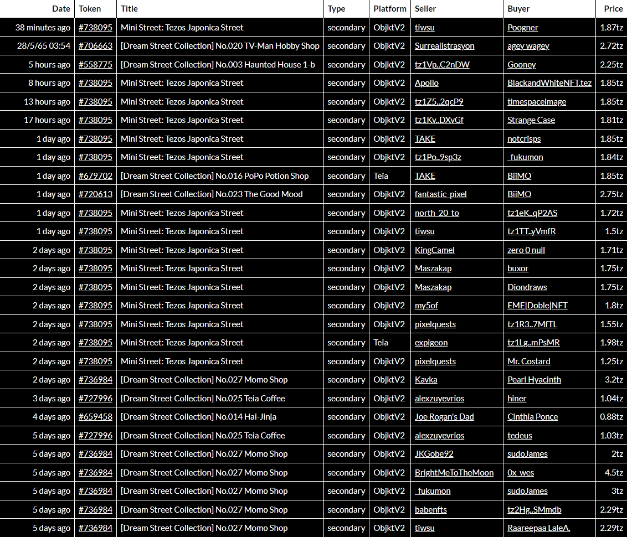The width and height of the screenshot is (627, 537).
Task: Open buyer BlackandWhiteNFT.tez profile
Action: coord(549,83)
